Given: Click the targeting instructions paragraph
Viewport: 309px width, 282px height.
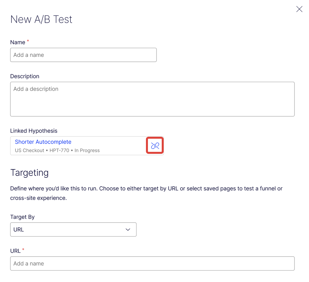Looking at the screenshot, I should pyautogui.click(x=146, y=193).
